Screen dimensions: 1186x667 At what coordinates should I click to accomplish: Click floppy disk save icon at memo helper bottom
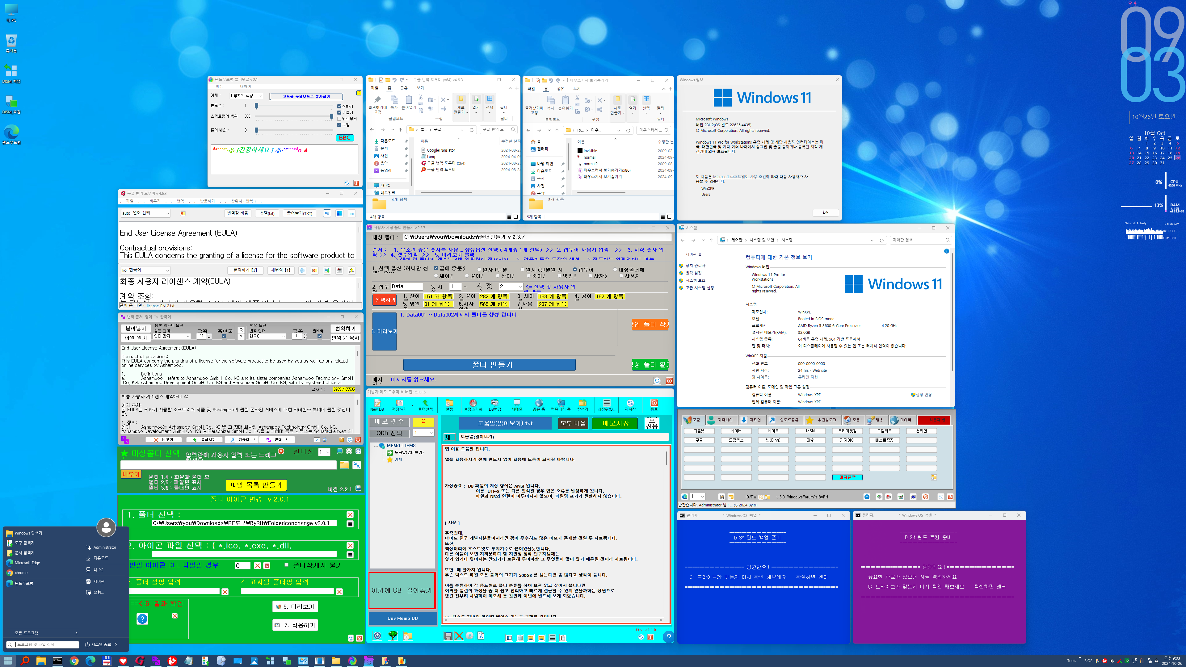pyautogui.click(x=448, y=636)
